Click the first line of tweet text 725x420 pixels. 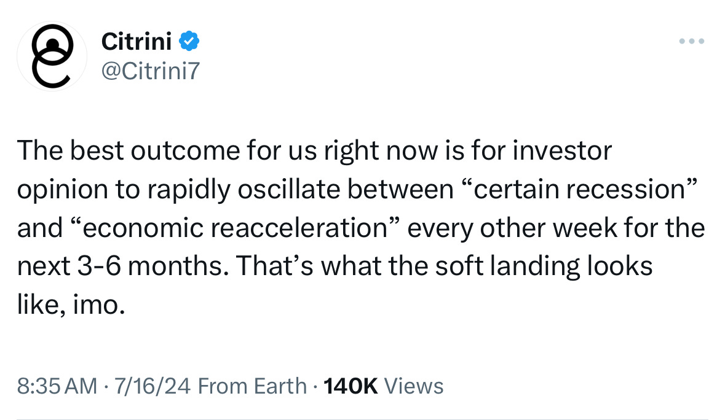coord(314,151)
